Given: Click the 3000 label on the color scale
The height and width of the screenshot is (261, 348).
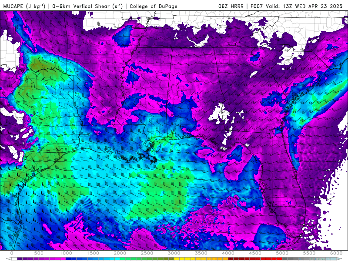Looking at the screenshot, I should tap(174, 253).
